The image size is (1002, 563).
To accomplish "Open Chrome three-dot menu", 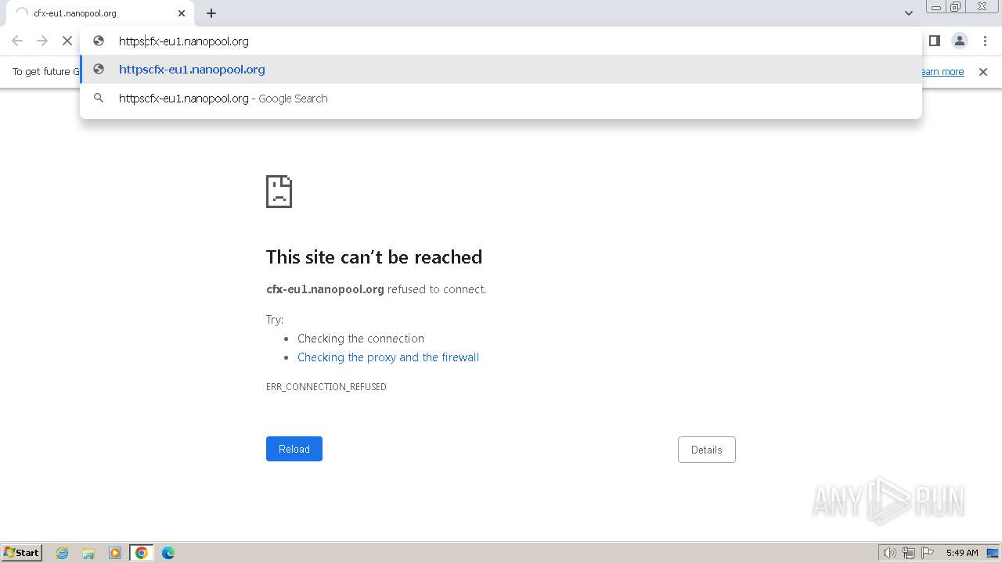I will tap(985, 41).
